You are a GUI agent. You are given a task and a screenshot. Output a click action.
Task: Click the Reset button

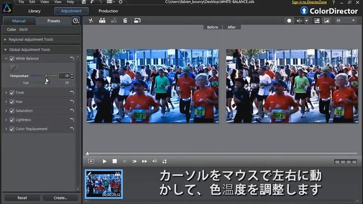point(22,198)
